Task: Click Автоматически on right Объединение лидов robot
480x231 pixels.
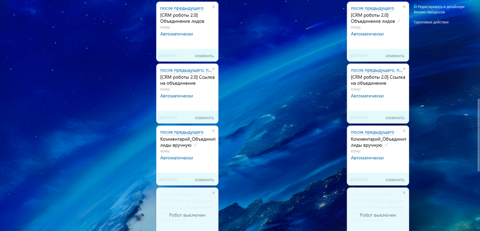Action: tap(367, 34)
